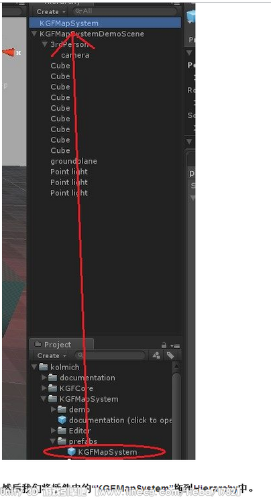The image size is (271, 503).
Task: Open the Hierarchy Create dropdown
Action: point(51,12)
